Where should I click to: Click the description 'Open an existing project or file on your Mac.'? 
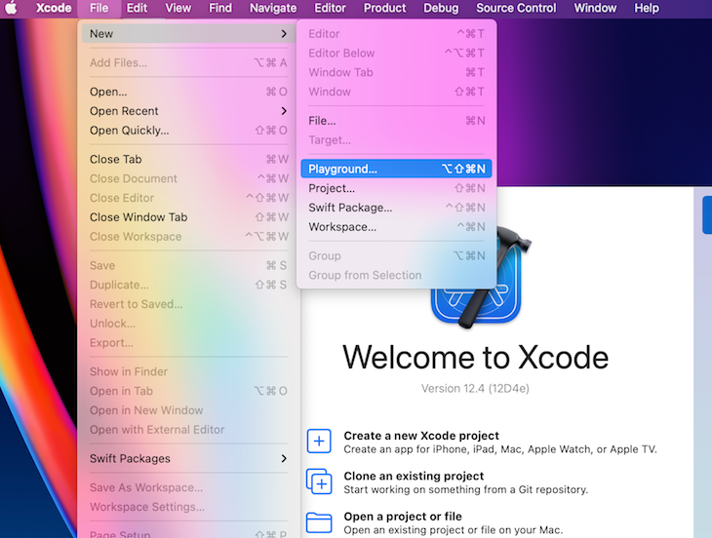point(453,530)
